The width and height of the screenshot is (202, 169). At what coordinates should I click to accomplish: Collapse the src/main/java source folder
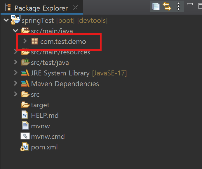[15, 31]
